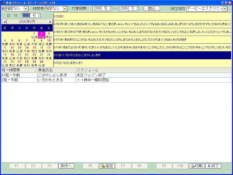Select June 12 on the calendar

click(12, 49)
